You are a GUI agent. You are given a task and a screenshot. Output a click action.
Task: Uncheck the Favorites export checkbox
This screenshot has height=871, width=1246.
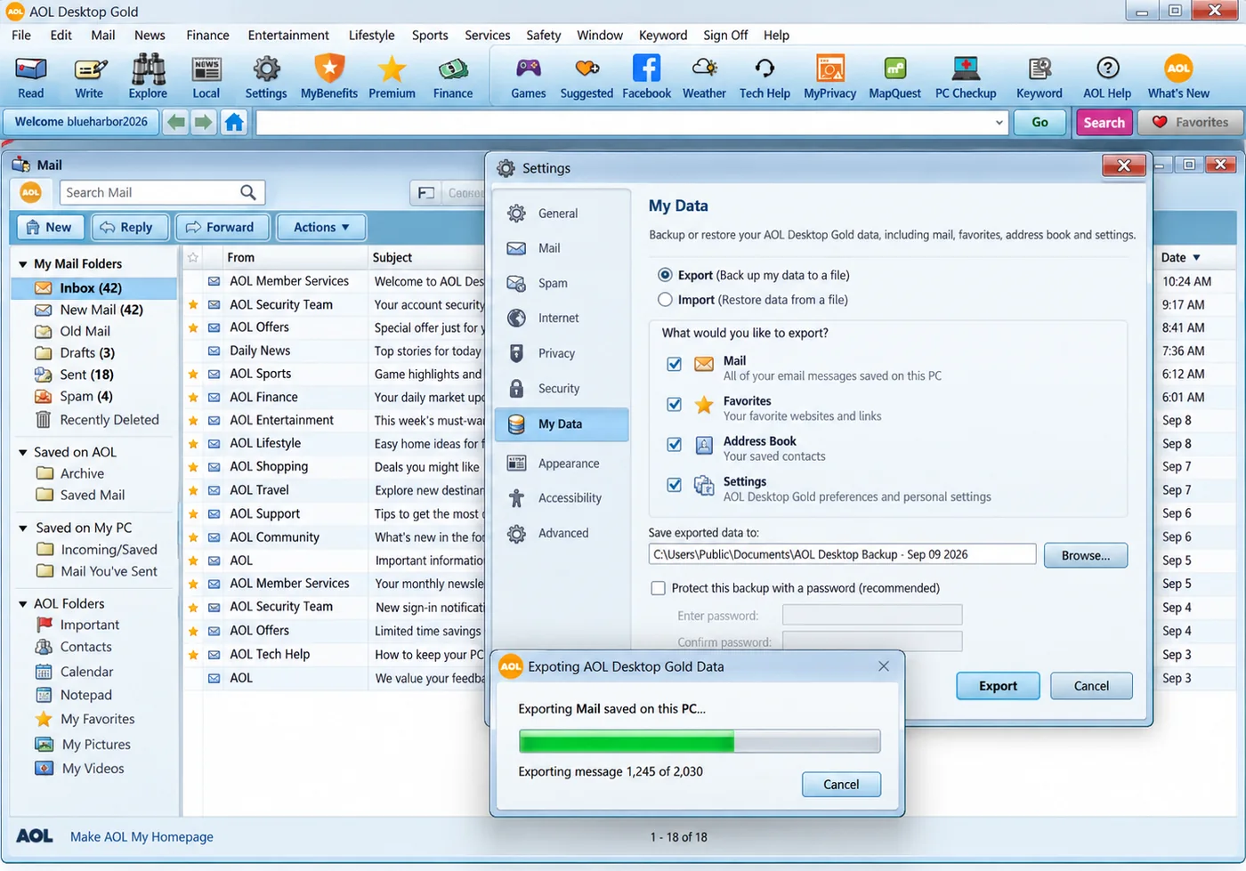pyautogui.click(x=675, y=404)
